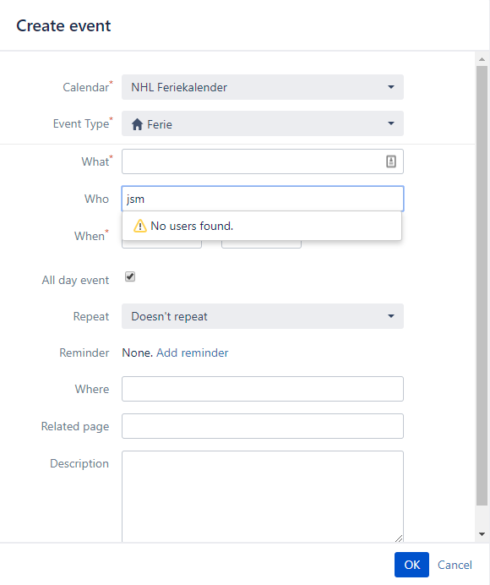Click the contact card icon in What field
The height and width of the screenshot is (585, 490).
coord(390,161)
